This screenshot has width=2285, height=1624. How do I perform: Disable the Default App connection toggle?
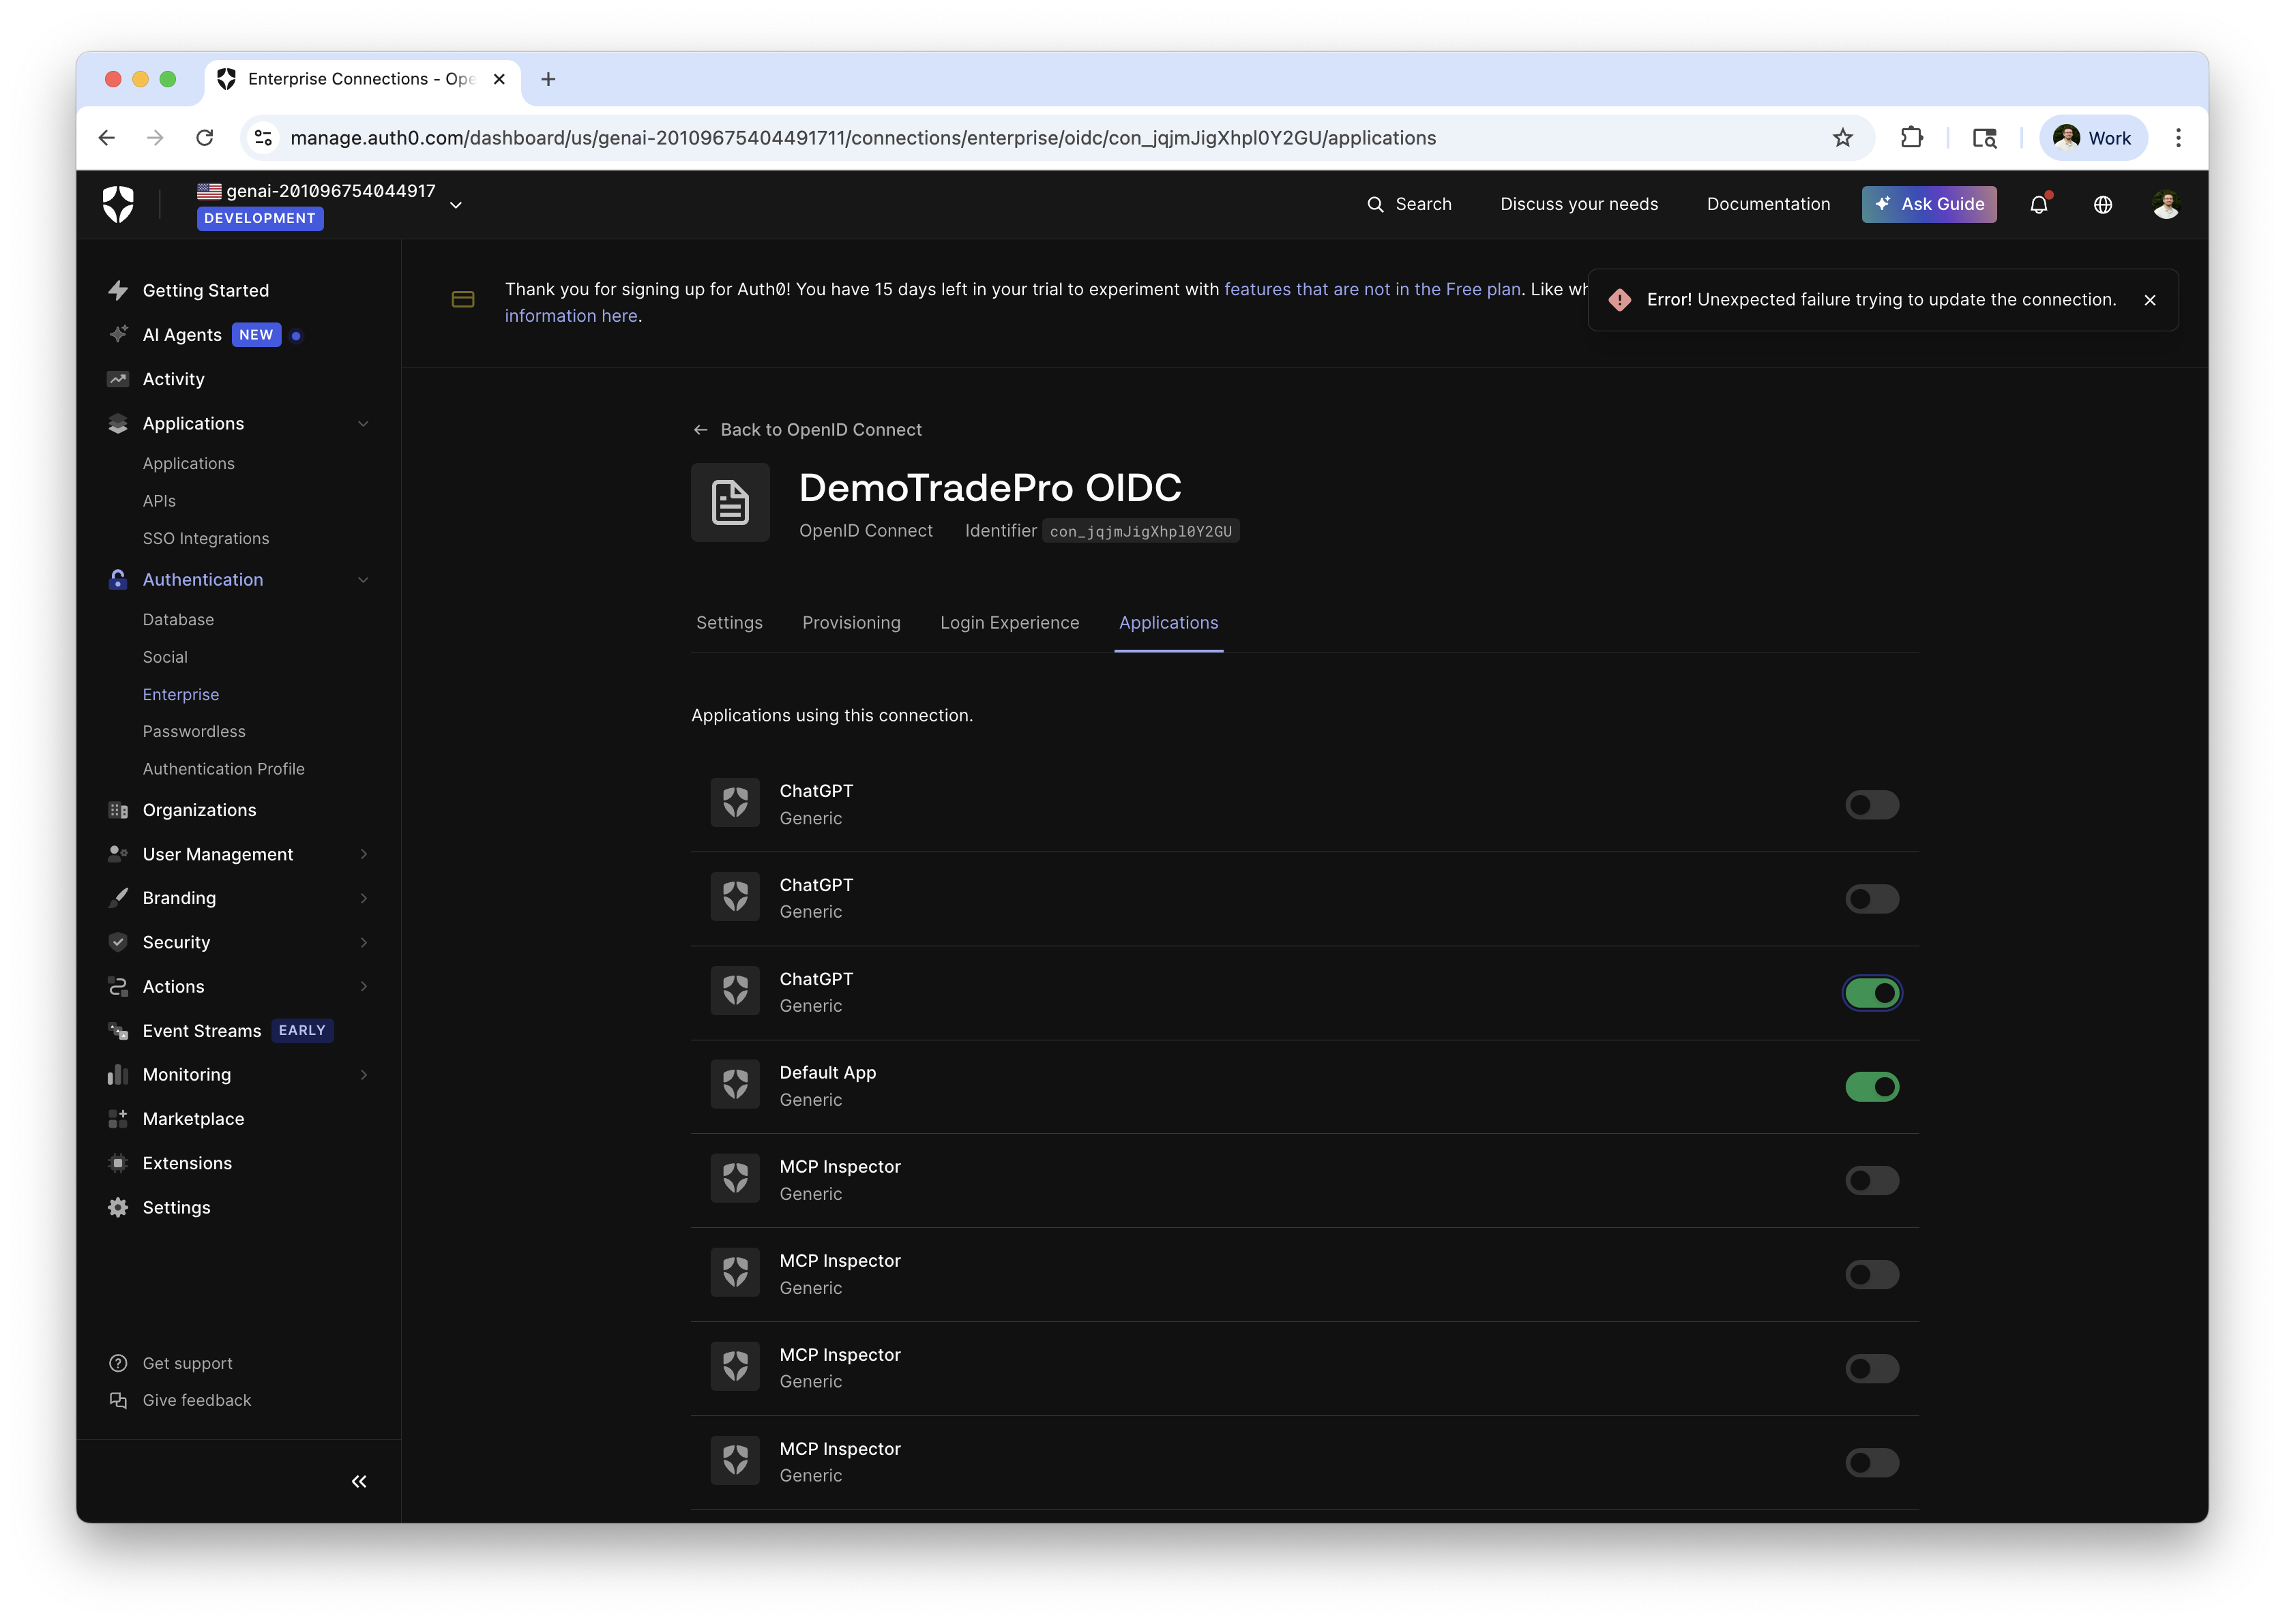[1872, 1086]
